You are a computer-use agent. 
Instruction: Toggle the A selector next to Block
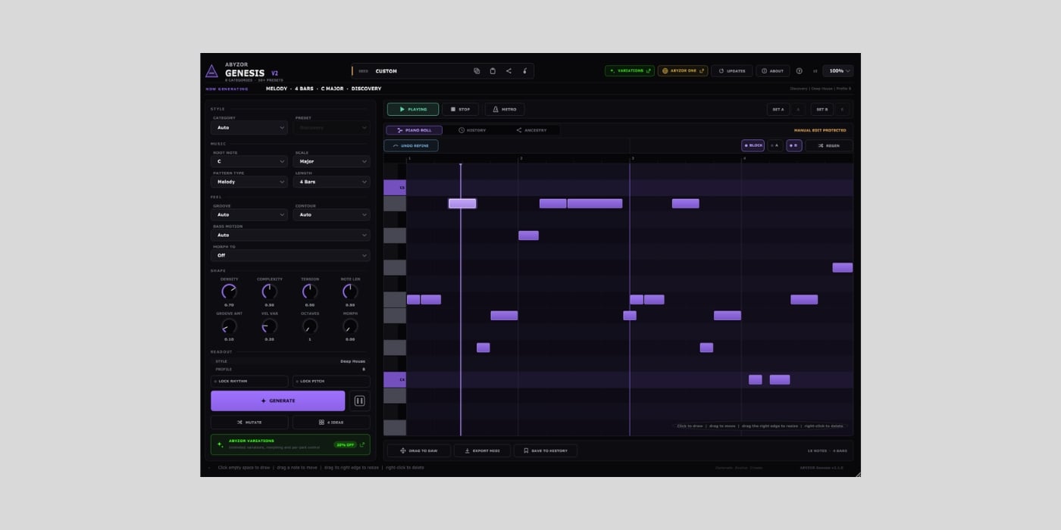pyautogui.click(x=775, y=145)
